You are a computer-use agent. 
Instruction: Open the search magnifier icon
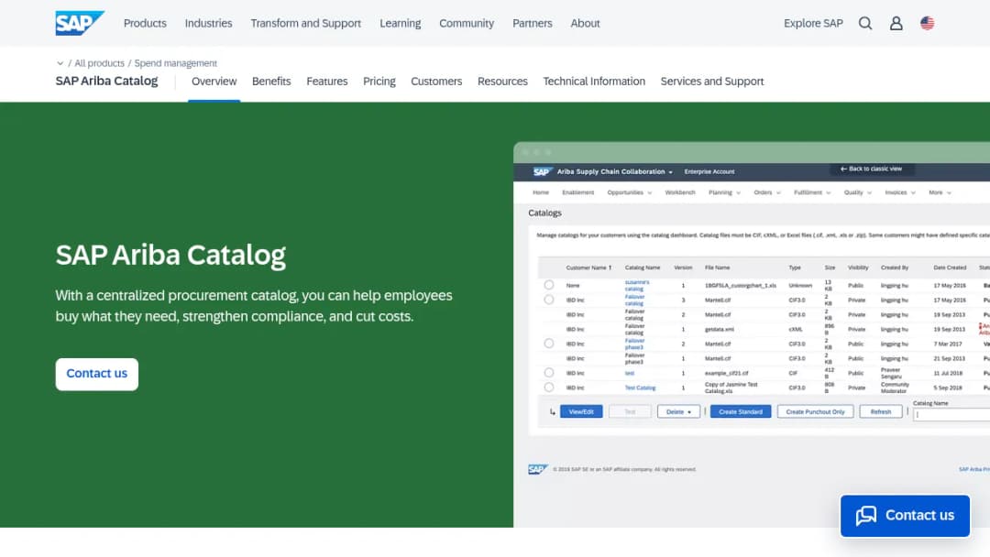[865, 23]
